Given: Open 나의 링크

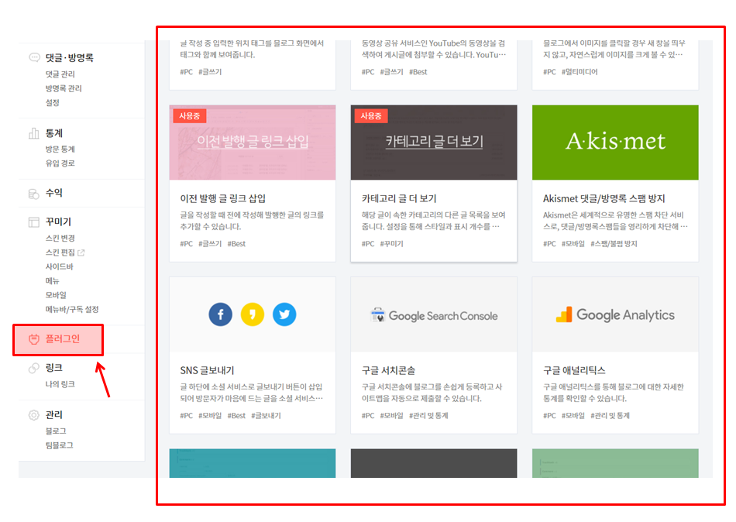Looking at the screenshot, I should [60, 384].
